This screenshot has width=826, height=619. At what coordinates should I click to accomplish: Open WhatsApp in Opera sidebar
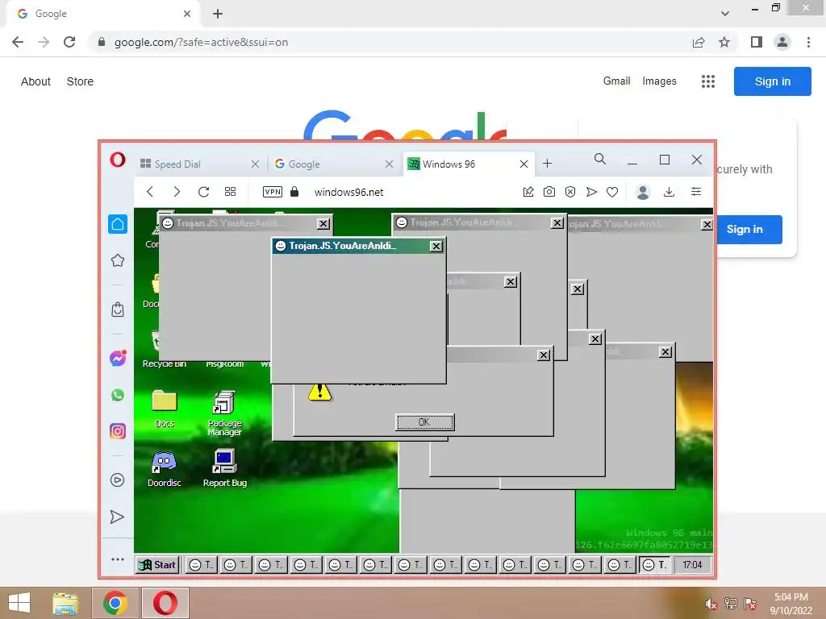pos(118,395)
